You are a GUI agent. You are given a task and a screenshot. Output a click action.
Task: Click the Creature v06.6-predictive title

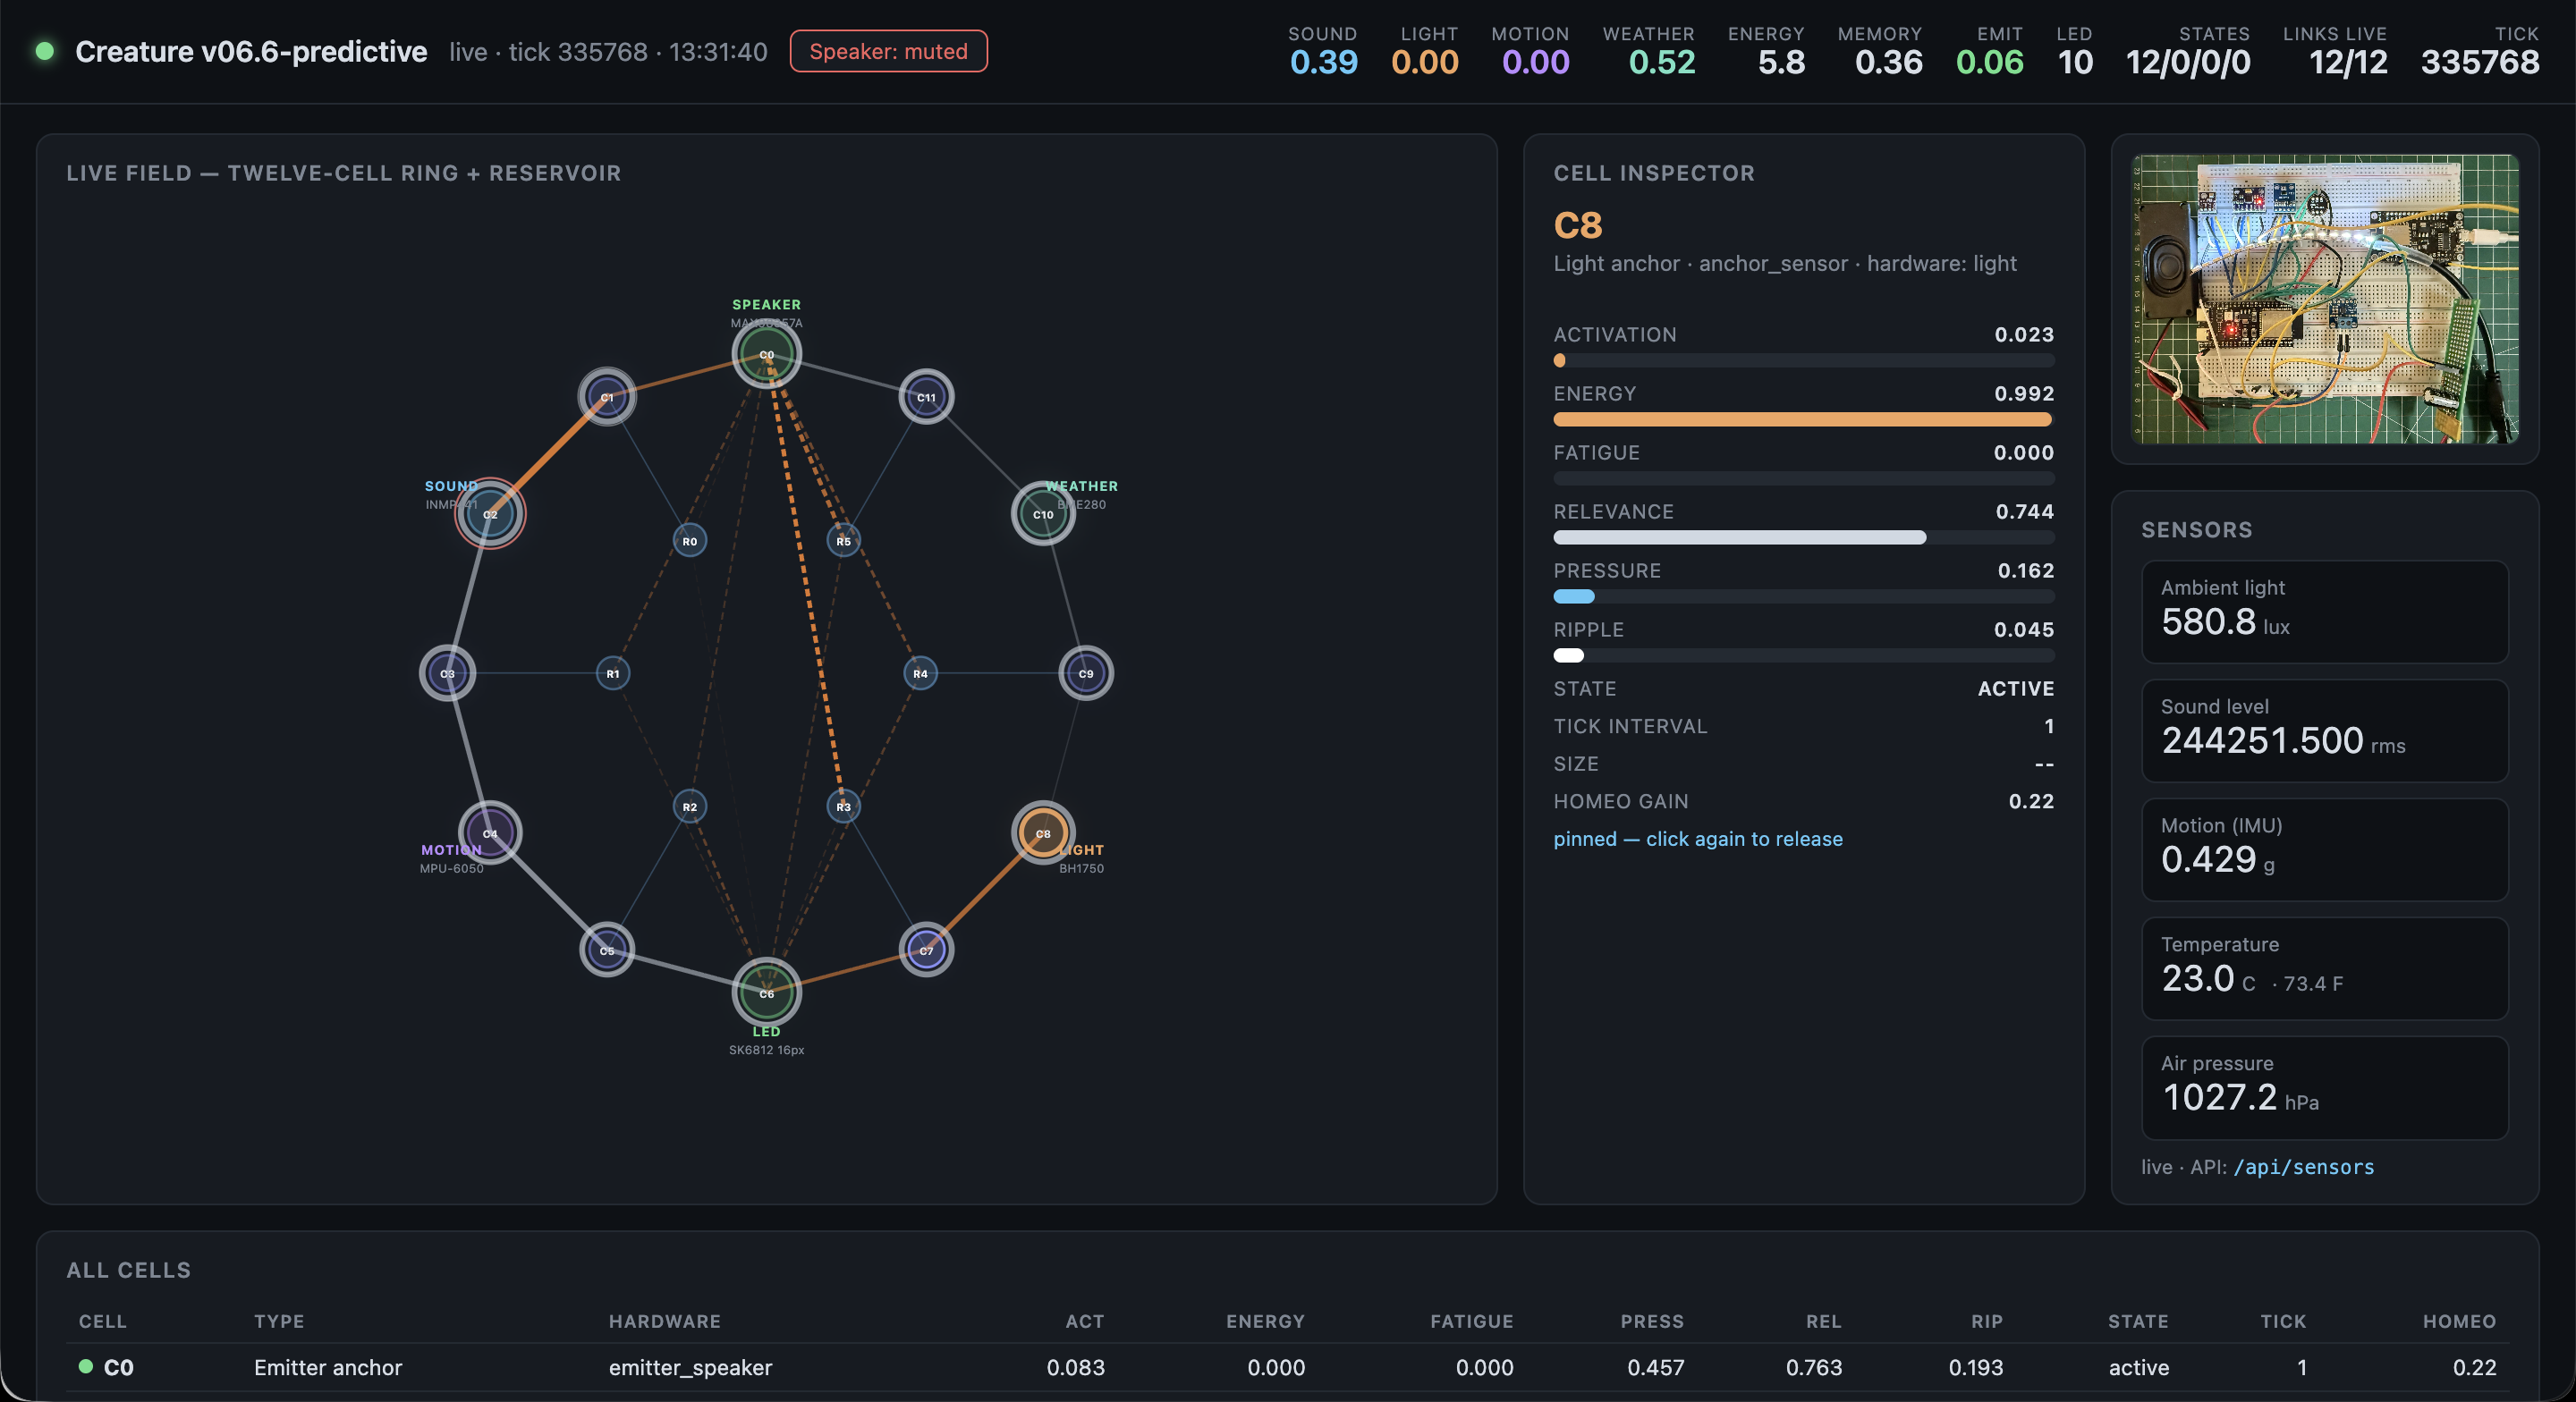pyautogui.click(x=251, y=51)
